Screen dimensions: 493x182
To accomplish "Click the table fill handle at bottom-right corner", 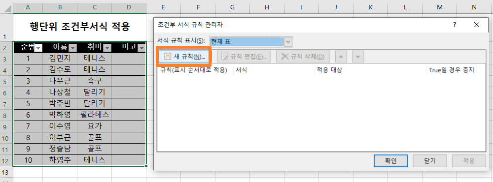I will tap(146, 166).
